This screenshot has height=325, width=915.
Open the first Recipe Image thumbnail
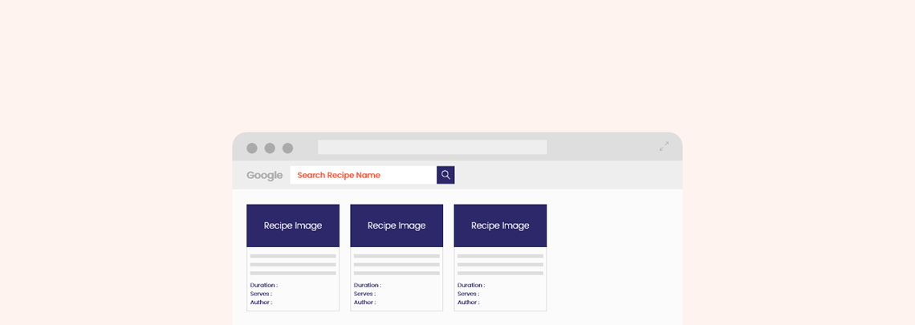293,225
